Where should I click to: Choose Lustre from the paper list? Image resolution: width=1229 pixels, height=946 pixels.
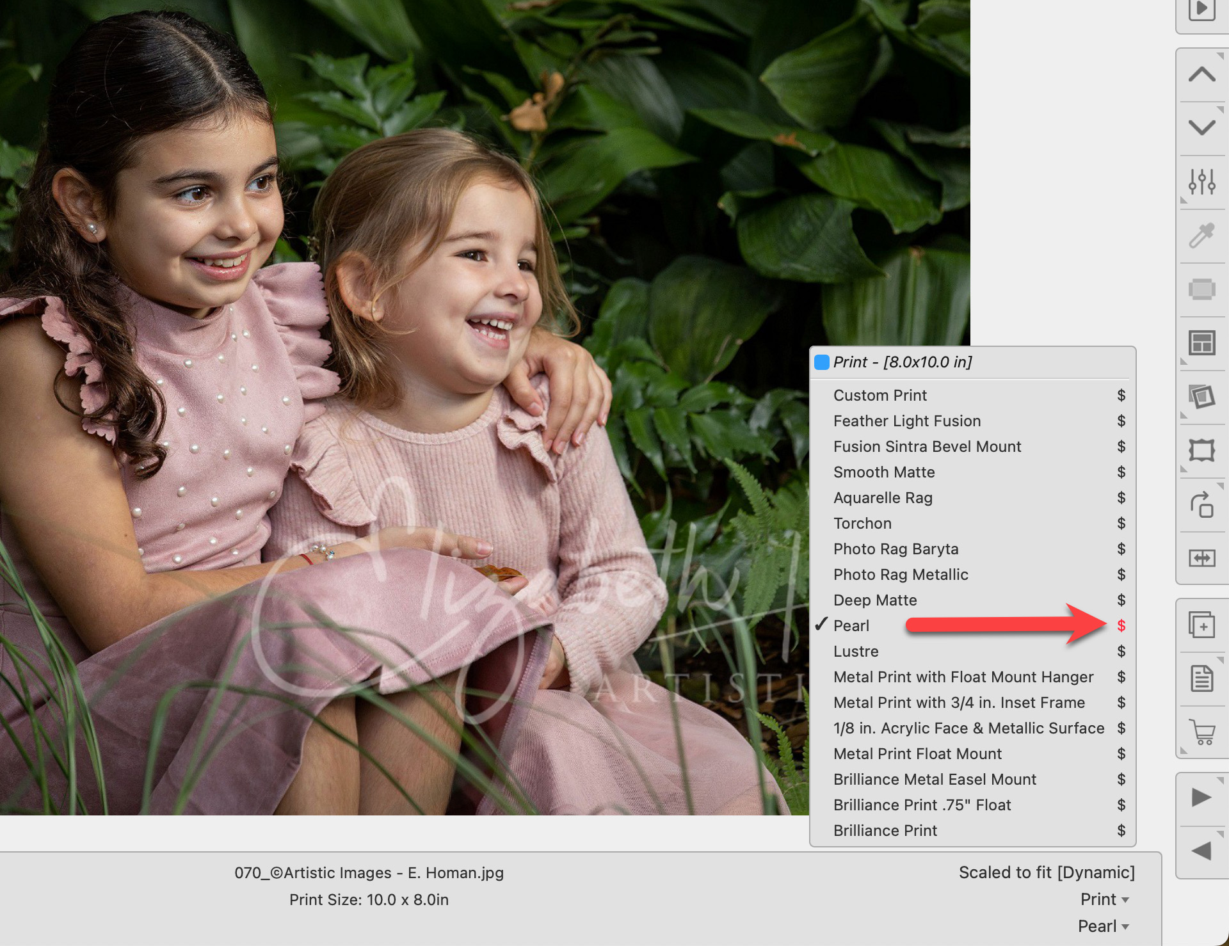pos(856,652)
